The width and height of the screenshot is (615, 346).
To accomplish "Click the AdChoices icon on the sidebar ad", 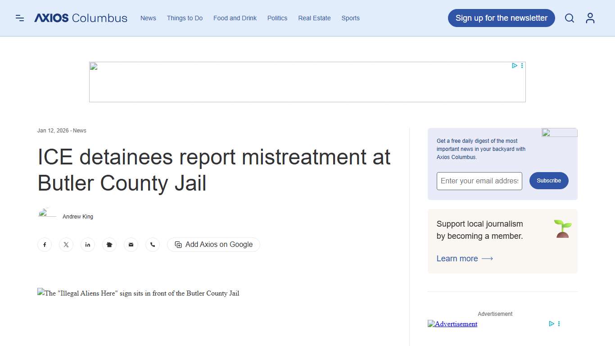I will coord(552,323).
